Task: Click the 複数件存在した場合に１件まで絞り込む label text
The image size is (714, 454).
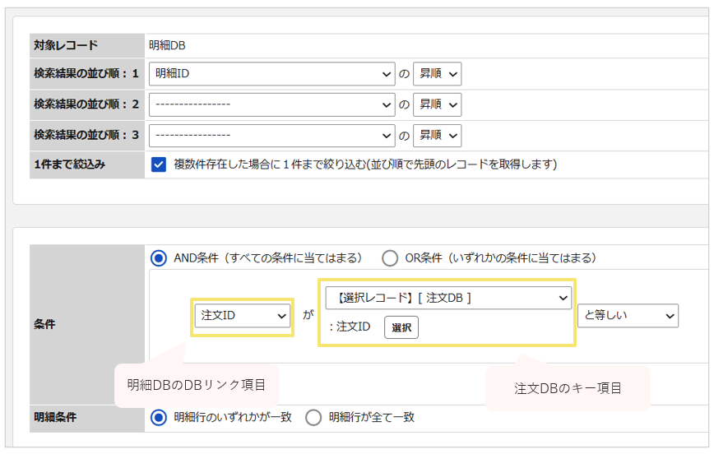Action: [366, 164]
